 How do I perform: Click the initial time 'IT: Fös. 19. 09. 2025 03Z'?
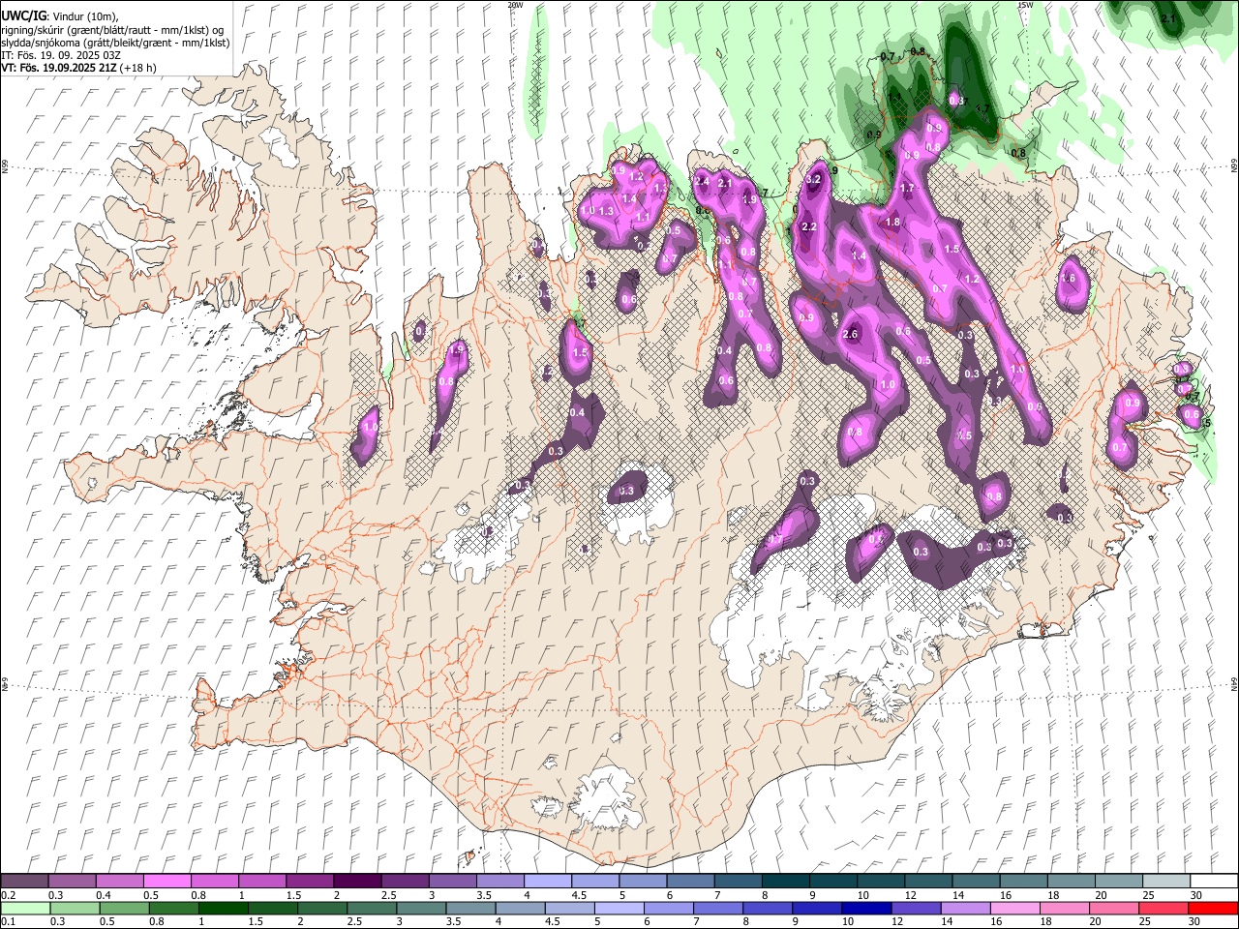coord(61,55)
